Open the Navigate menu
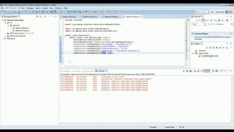Screen dimensions: 234x132 (30, 8)
